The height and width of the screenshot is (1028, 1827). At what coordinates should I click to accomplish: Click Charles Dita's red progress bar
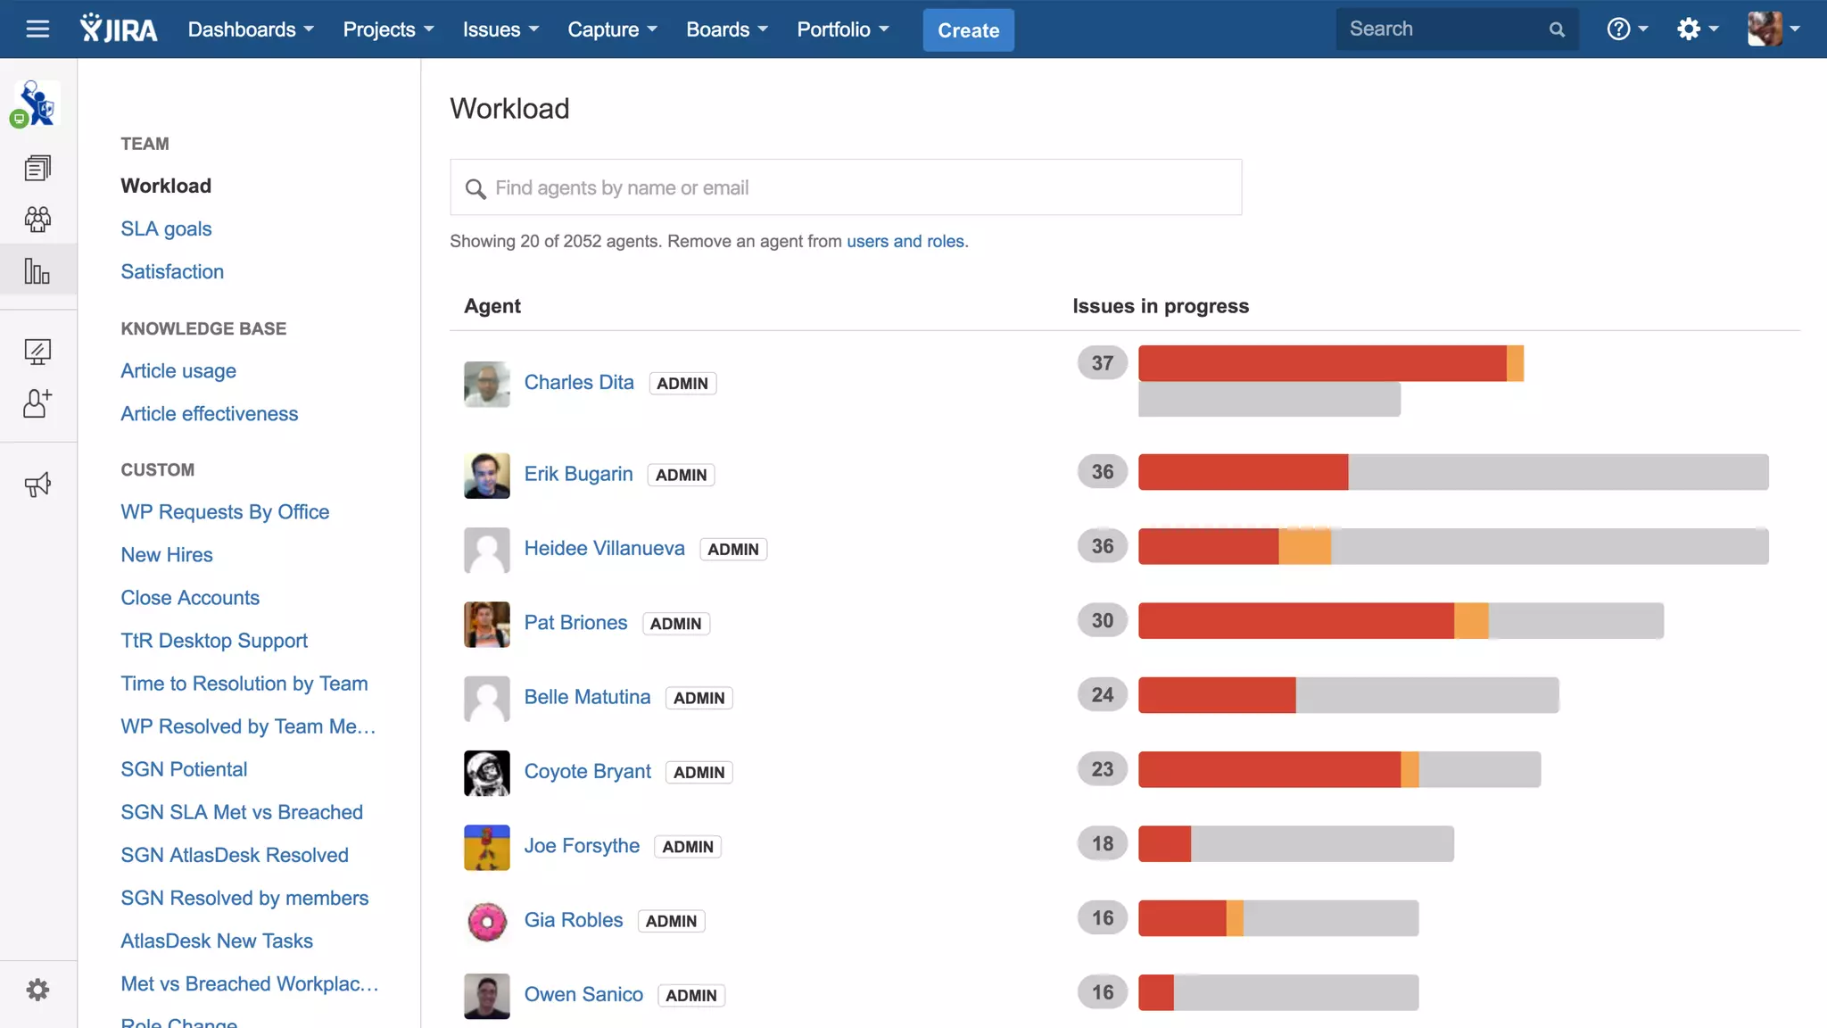click(x=1321, y=363)
